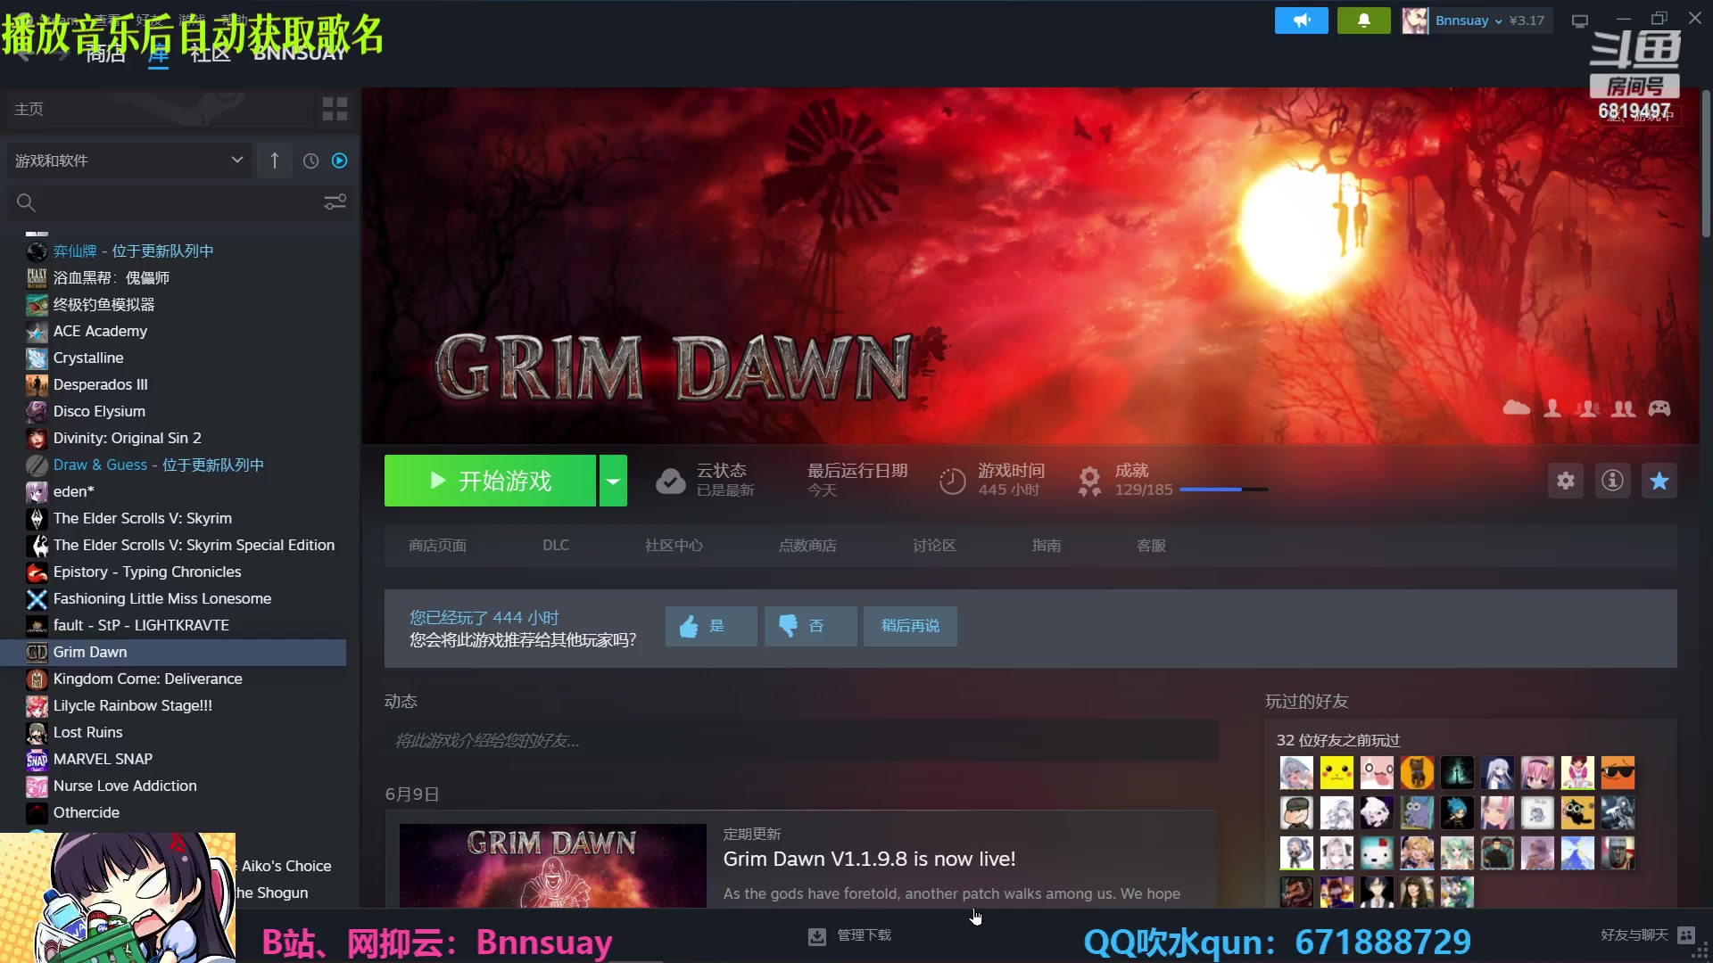The height and width of the screenshot is (963, 1713).
Task: Select Disco Elysium in library
Action: point(99,411)
